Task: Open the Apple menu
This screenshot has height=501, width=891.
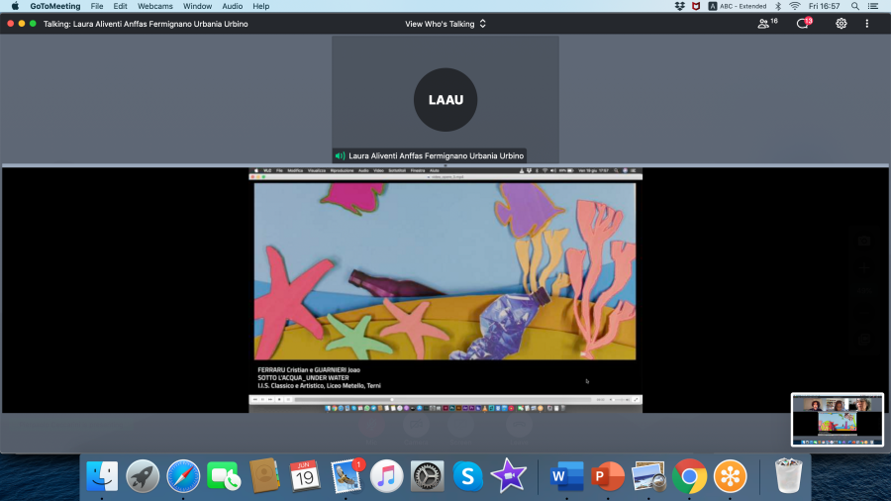Action: tap(15, 6)
